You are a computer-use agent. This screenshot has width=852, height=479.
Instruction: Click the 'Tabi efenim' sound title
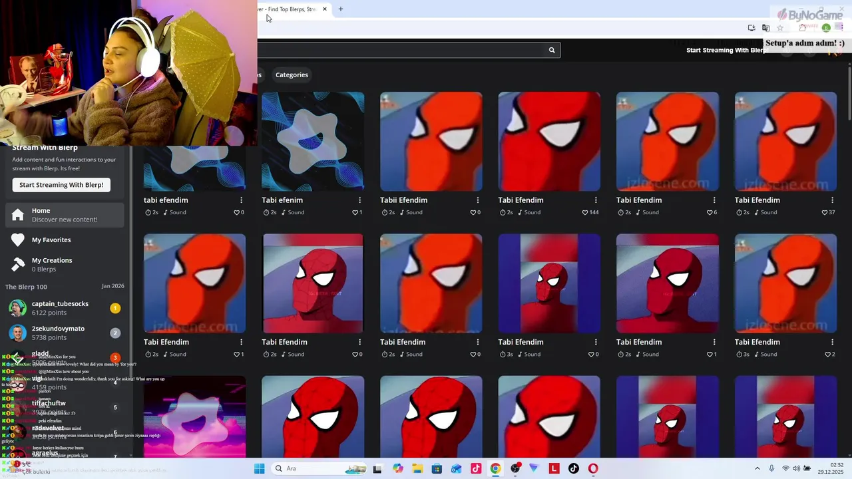point(282,200)
